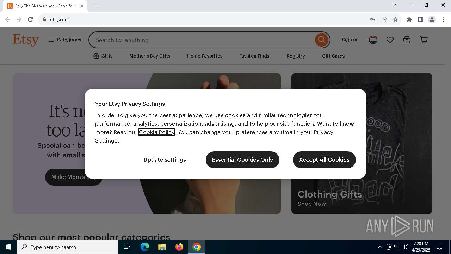Click Update settings

(x=165, y=160)
